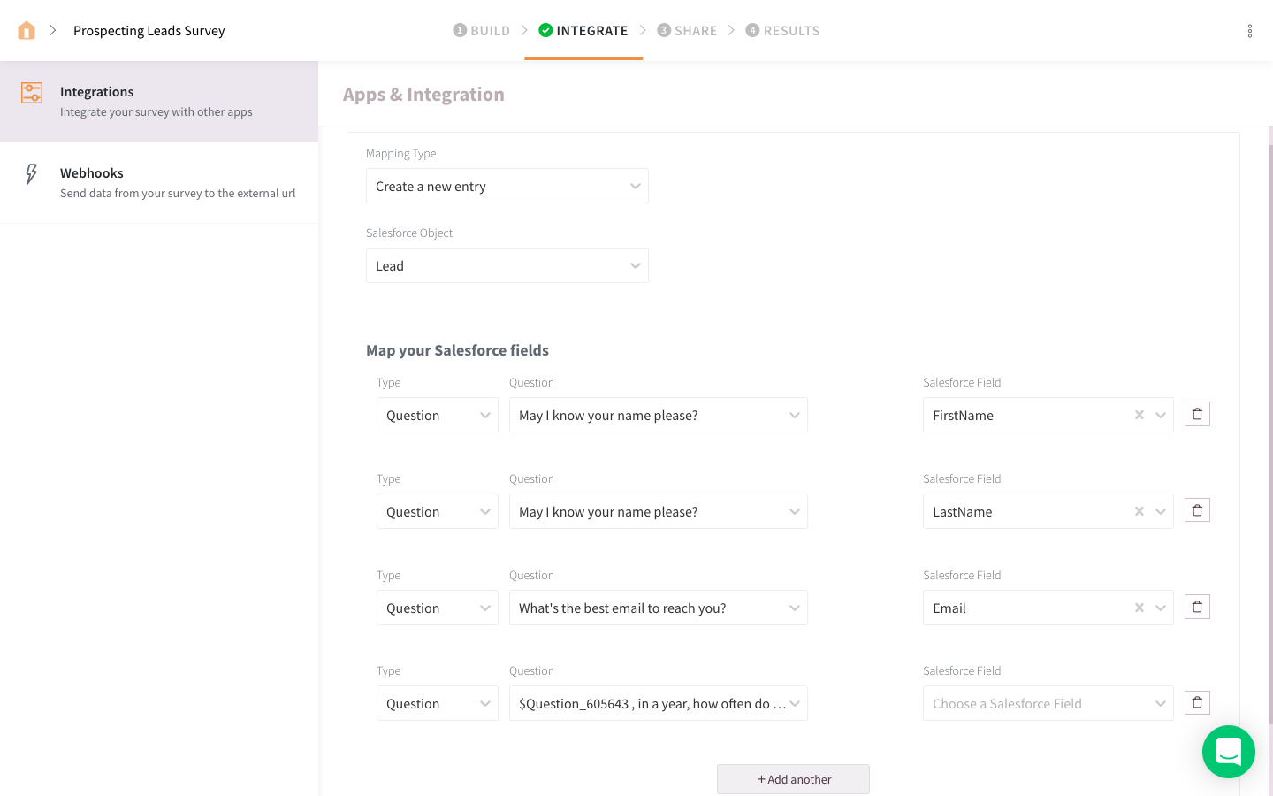Switch to the Build step tab

pos(482,31)
